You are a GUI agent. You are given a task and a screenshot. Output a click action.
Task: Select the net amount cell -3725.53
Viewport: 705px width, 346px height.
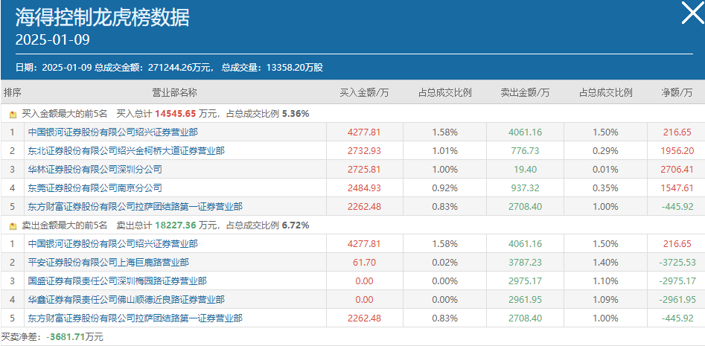[677, 263]
